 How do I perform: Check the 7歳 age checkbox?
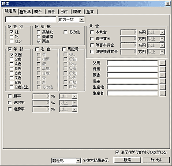coord(11,78)
